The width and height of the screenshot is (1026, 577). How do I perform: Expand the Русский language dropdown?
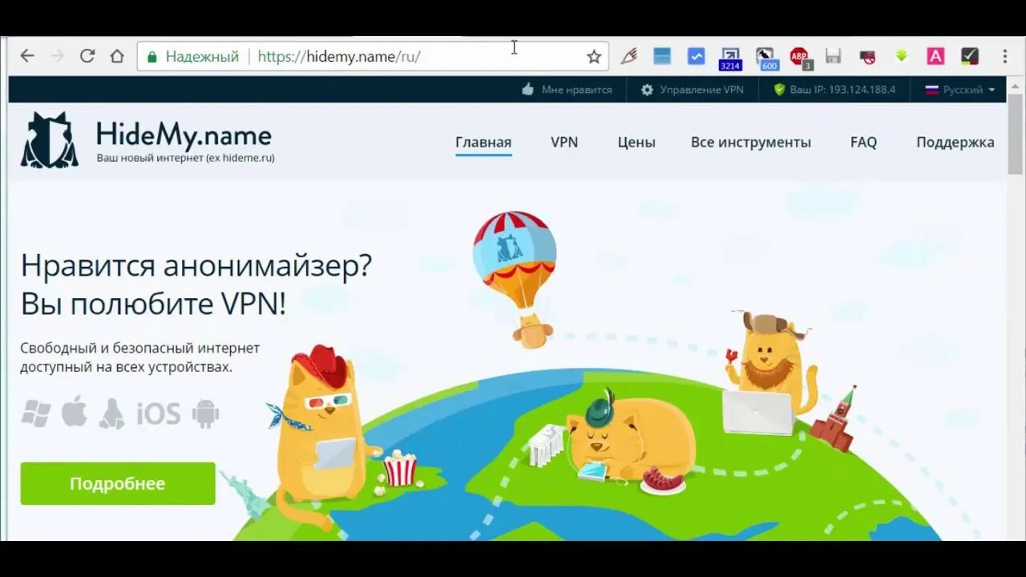click(x=960, y=90)
